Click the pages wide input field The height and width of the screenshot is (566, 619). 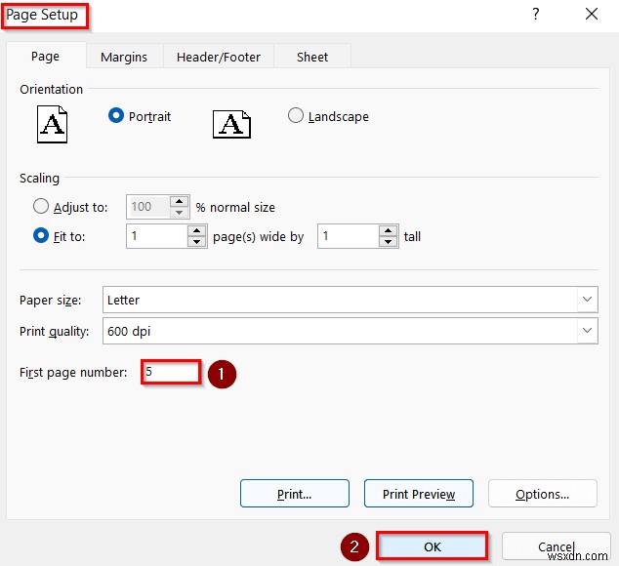coord(157,236)
